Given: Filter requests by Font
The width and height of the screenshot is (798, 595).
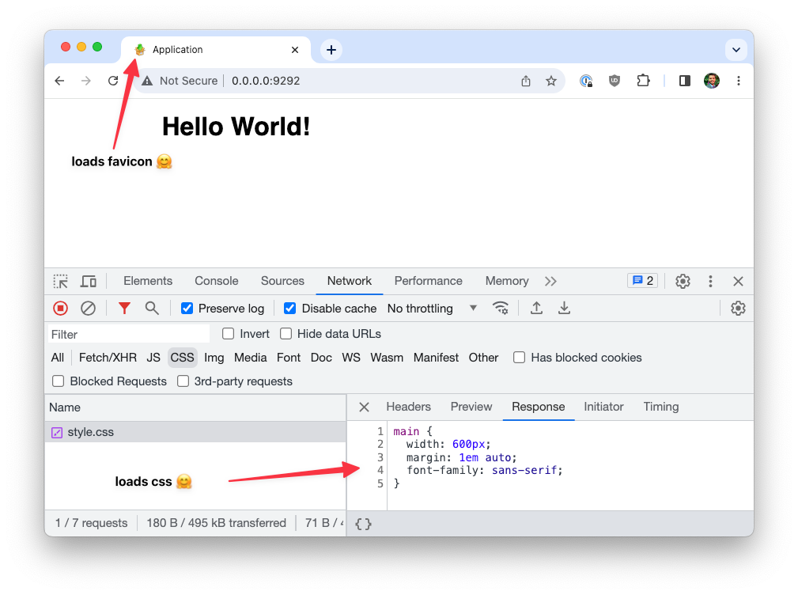Looking at the screenshot, I should click(289, 358).
